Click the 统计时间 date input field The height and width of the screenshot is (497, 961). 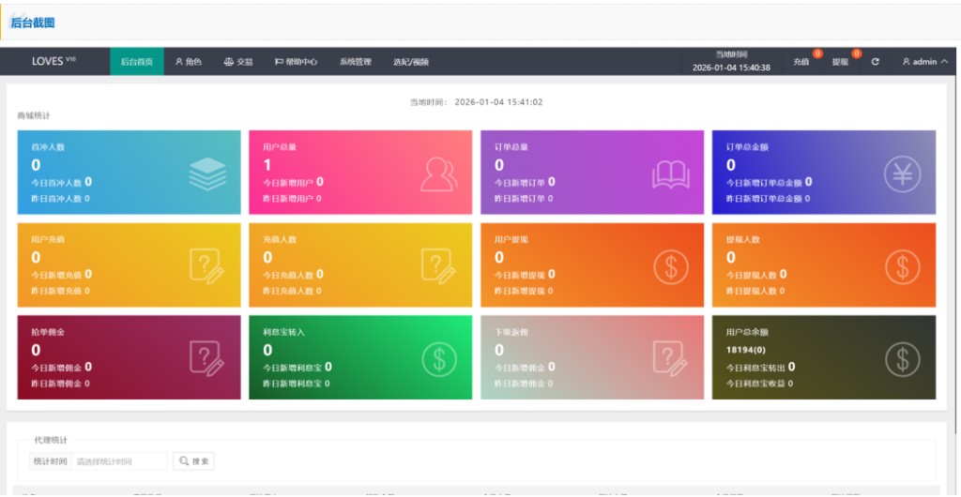click(x=119, y=460)
